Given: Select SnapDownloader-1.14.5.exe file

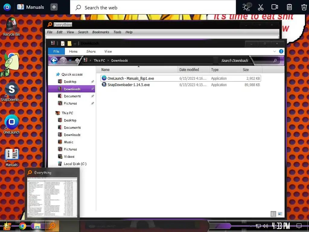Looking at the screenshot, I should (180, 85).
